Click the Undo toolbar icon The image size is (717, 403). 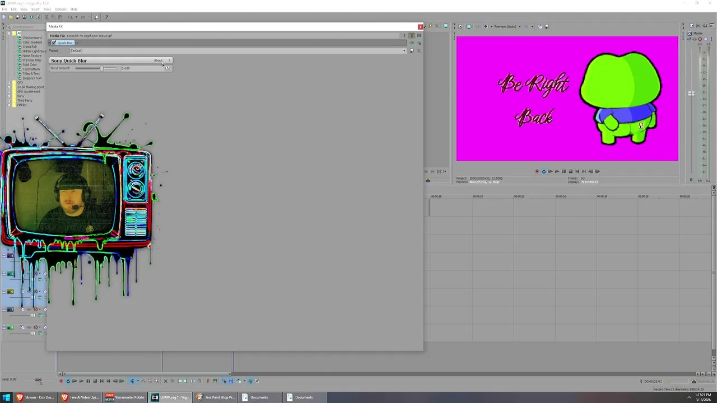click(x=70, y=17)
